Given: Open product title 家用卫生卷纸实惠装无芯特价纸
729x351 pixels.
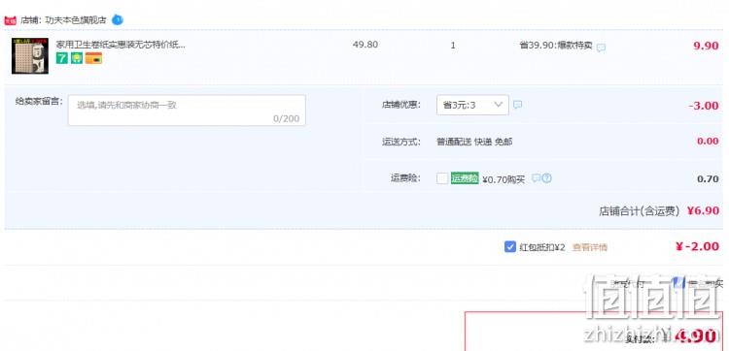Looking at the screenshot, I should point(121,45).
